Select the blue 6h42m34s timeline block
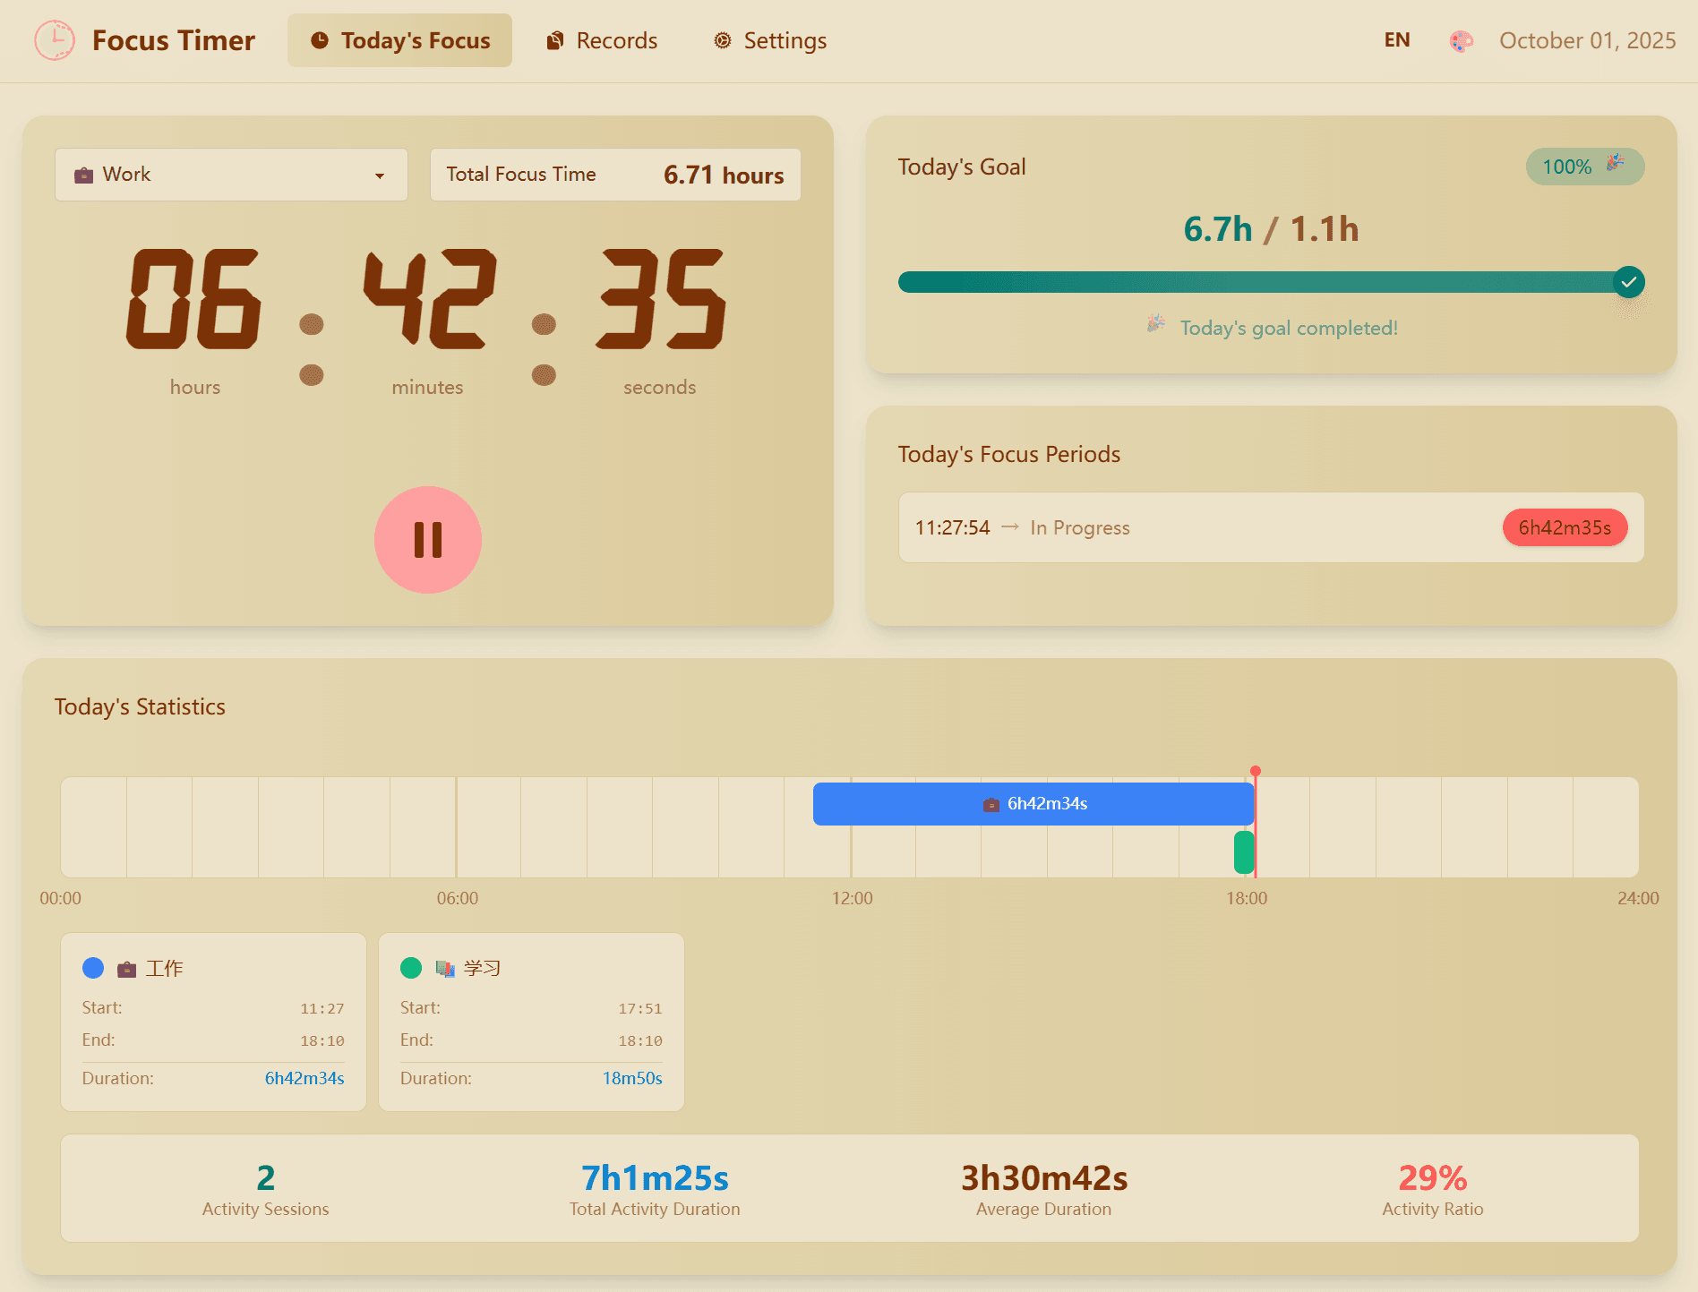The width and height of the screenshot is (1698, 1292). (x=1032, y=804)
